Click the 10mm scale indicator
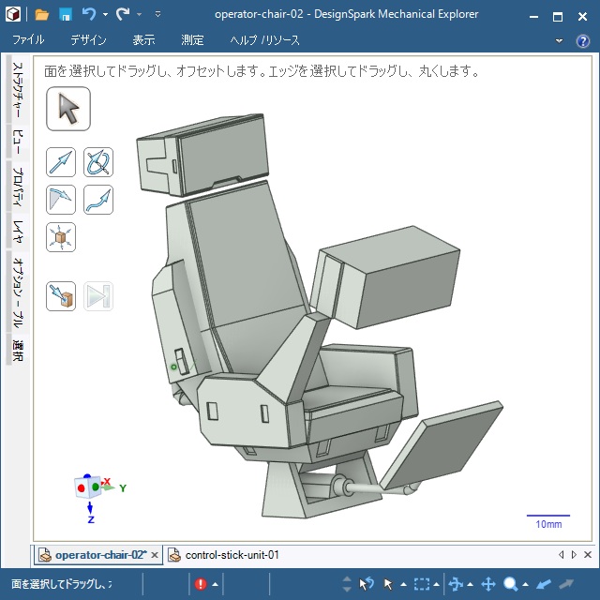 click(x=548, y=521)
